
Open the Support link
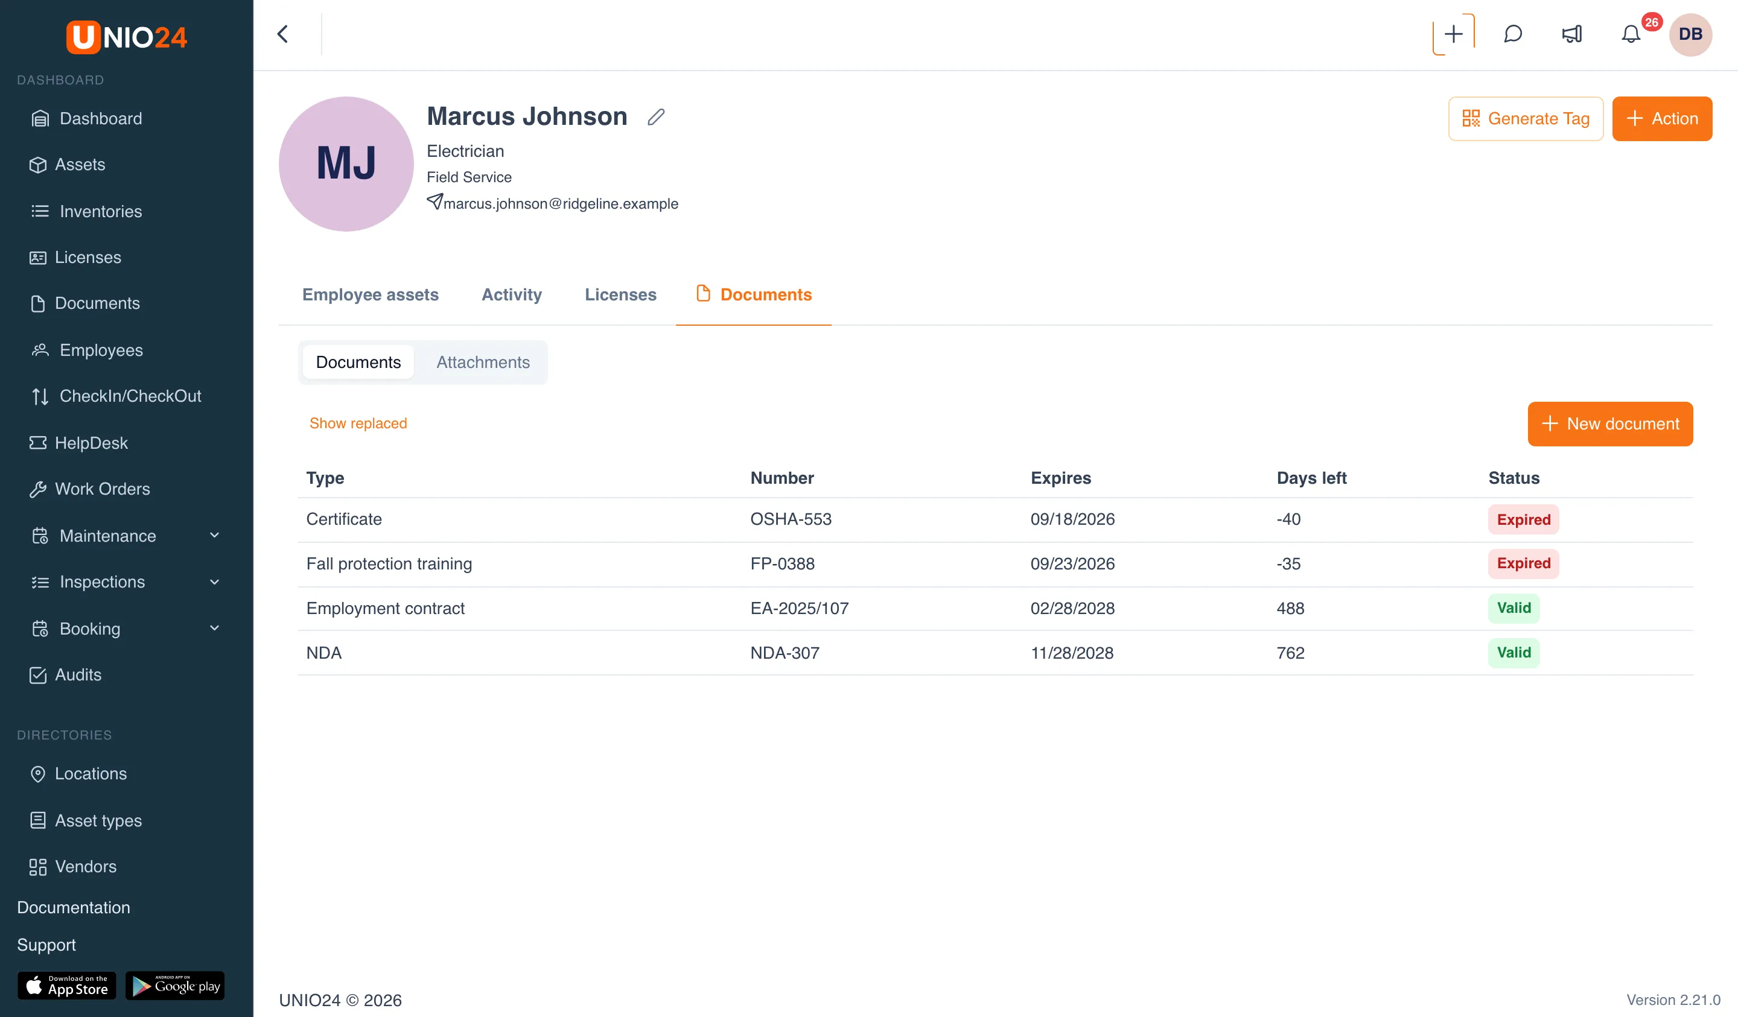coord(46,944)
